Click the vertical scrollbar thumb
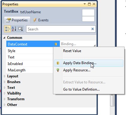Image resolution: width=126 pixels, height=115 pixels. tap(112, 100)
